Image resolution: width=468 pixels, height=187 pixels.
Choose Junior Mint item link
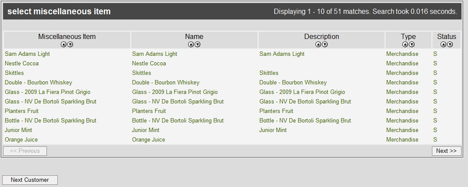(18, 130)
